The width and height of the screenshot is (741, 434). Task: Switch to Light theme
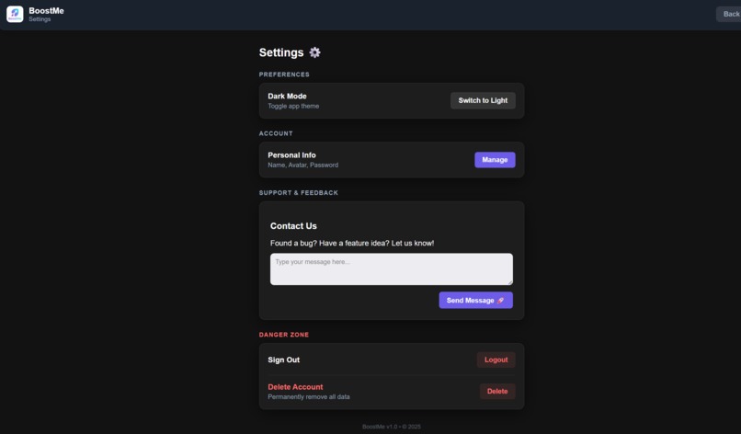pos(483,100)
